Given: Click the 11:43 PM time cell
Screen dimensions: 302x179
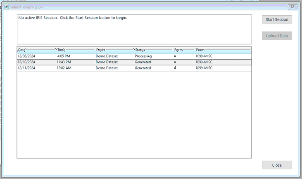Looking at the screenshot, I should 64,62.
